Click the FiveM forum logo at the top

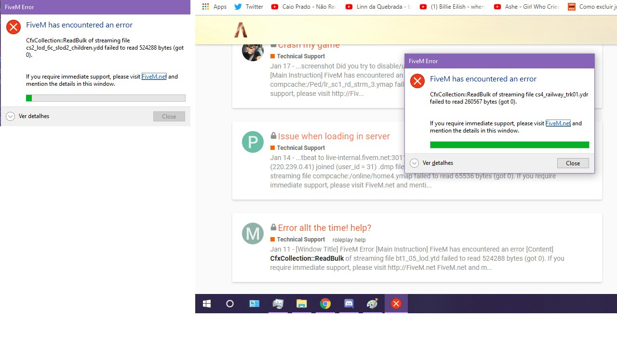tap(241, 29)
